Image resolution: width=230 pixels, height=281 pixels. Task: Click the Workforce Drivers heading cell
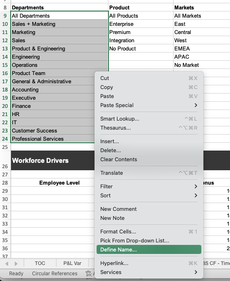[53, 160]
